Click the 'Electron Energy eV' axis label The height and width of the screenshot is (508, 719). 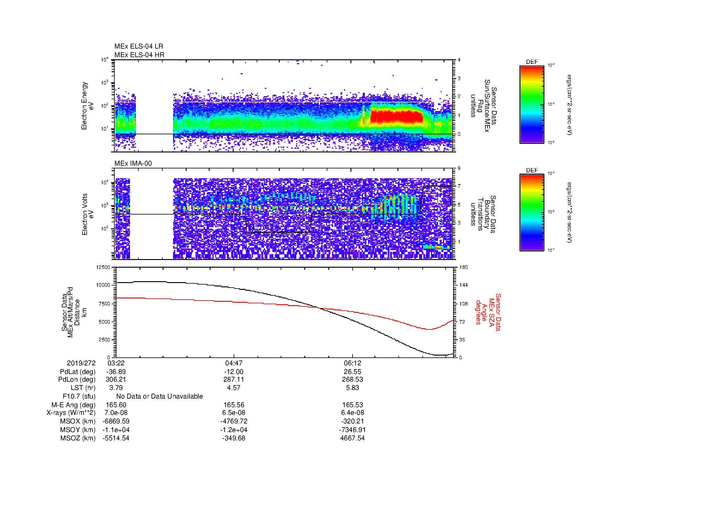coord(87,106)
